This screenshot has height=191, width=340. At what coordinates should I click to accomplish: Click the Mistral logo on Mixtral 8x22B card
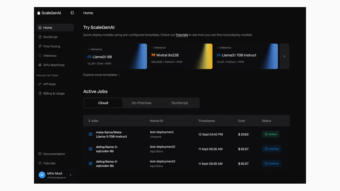(x=153, y=55)
